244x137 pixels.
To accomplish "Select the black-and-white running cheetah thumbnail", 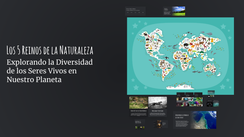I will click(x=157, y=102).
